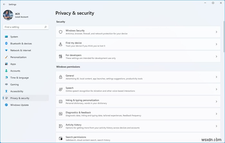Viewport: 225px width, 143px height.
Task: Click the Diagnostics & feedback chart icon
Action: point(60,114)
